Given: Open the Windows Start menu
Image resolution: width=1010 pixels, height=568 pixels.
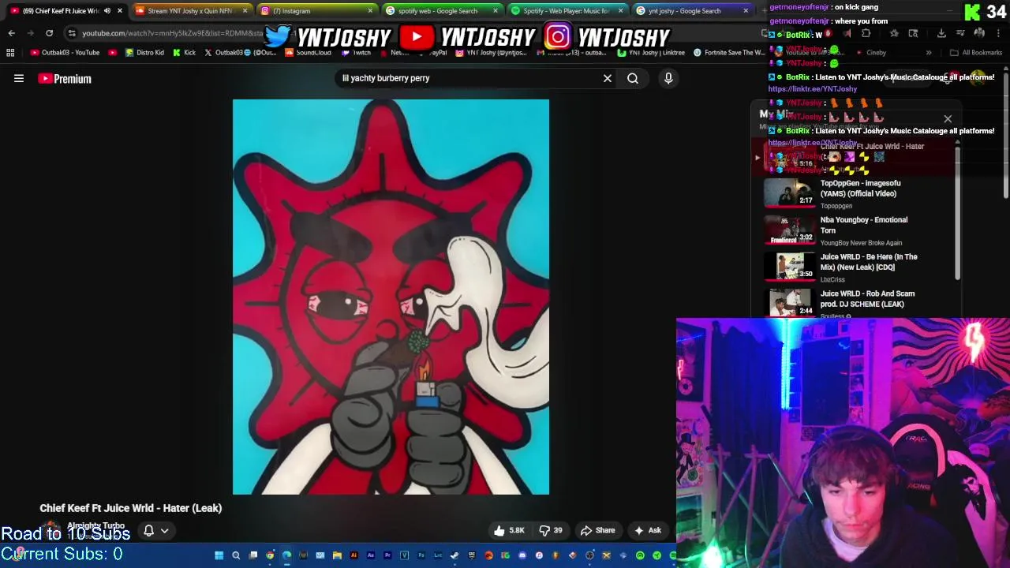Looking at the screenshot, I should tap(219, 555).
